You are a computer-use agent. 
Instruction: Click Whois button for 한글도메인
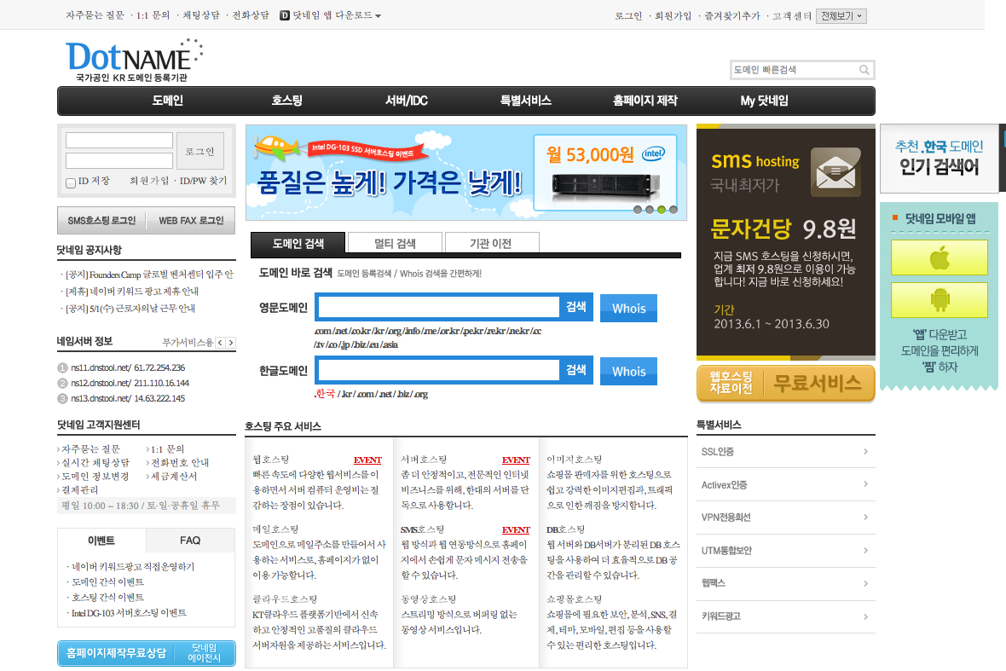629,372
